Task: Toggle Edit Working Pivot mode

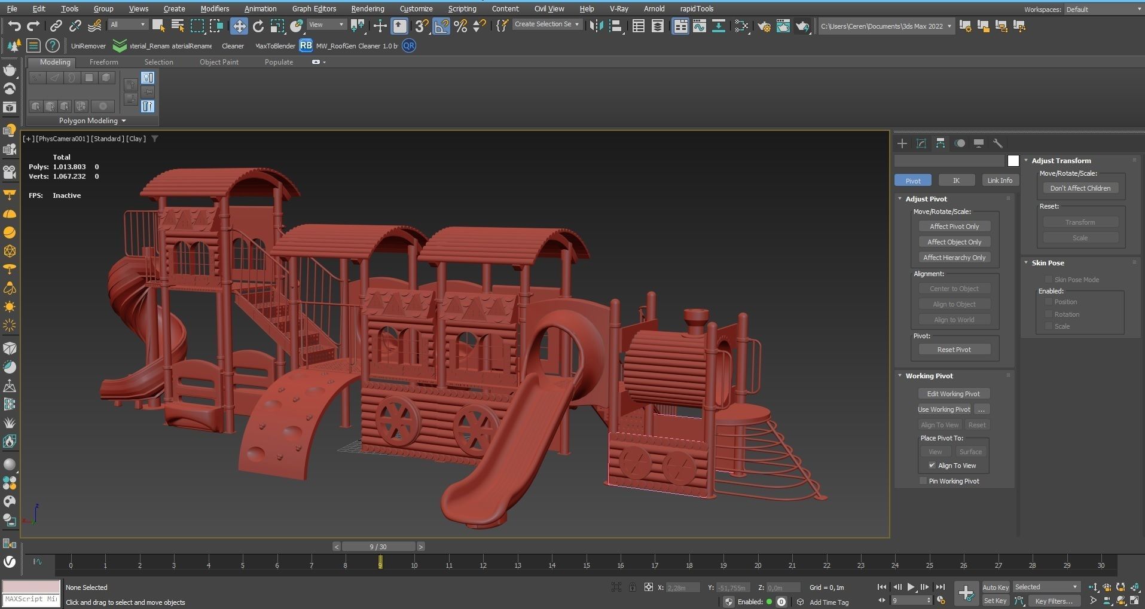Action: tap(954, 394)
